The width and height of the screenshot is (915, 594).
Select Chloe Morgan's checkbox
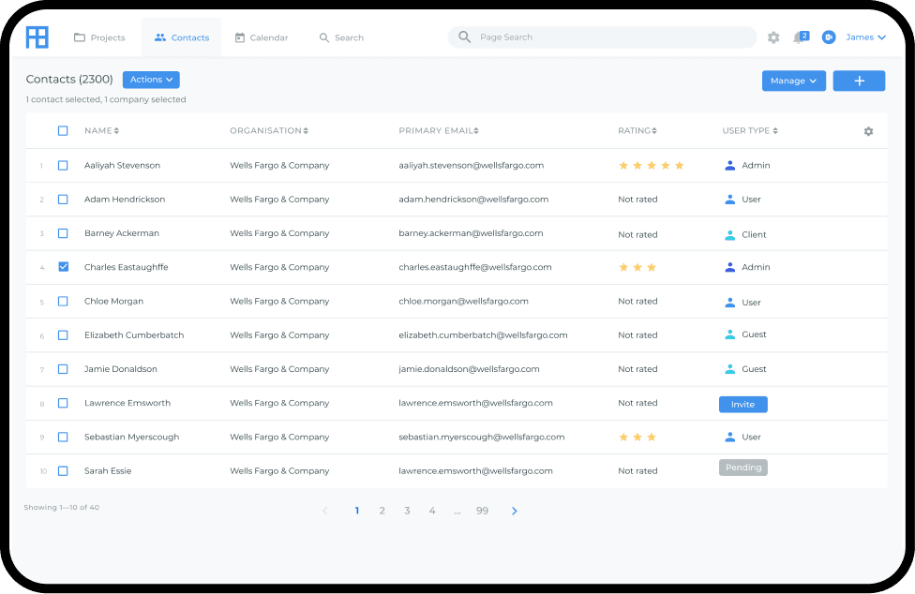click(63, 302)
